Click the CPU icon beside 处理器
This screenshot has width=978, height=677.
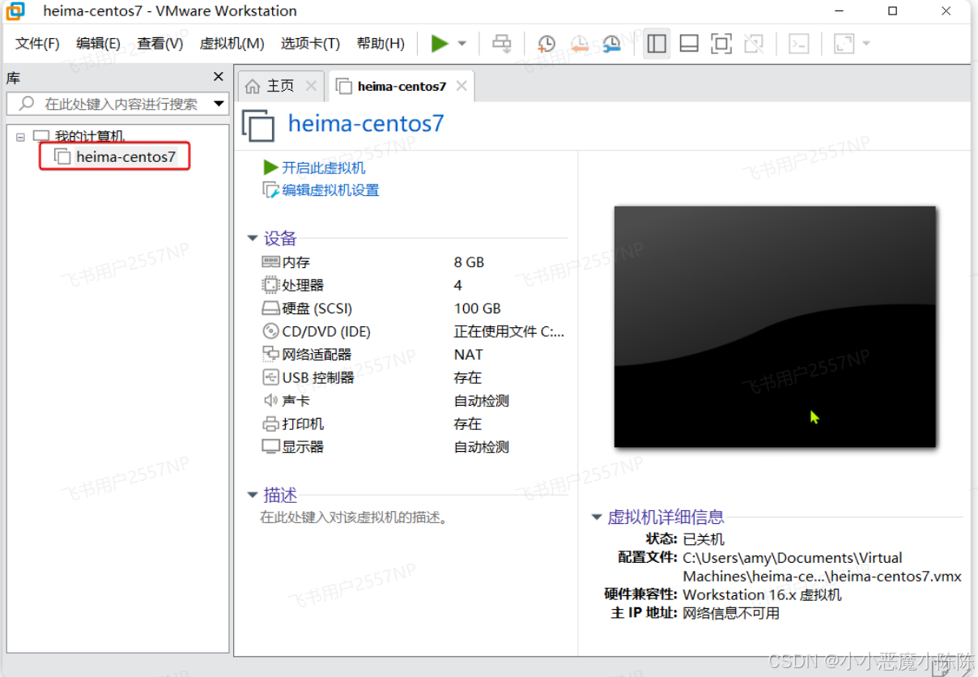[x=270, y=285]
